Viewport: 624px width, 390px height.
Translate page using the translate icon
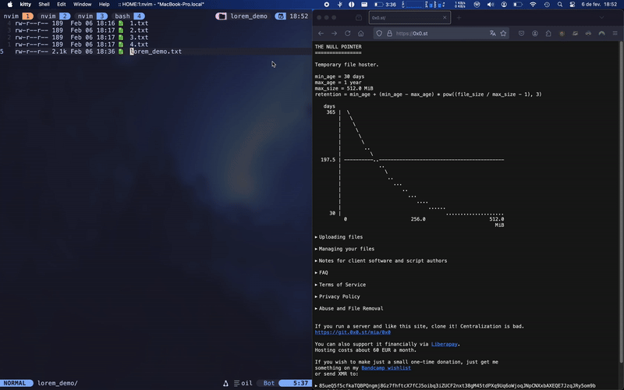[493, 34]
